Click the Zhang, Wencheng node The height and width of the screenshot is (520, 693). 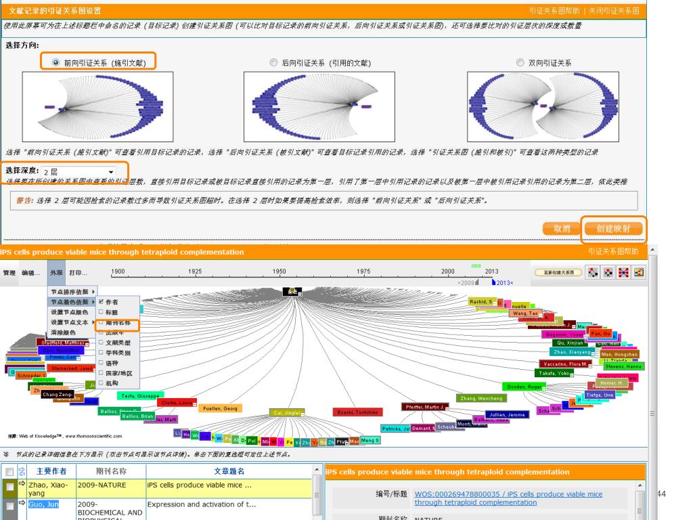click(481, 398)
